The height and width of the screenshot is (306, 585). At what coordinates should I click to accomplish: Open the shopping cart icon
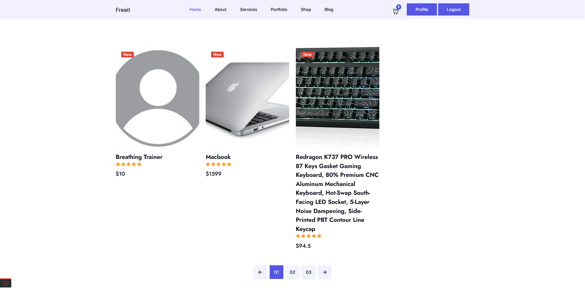coord(395,12)
